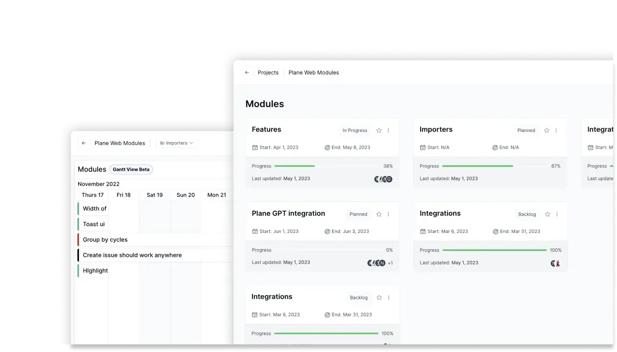Click 'Last updated: May 1, 2023' on Importers card
617x352 pixels.
[x=448, y=179]
